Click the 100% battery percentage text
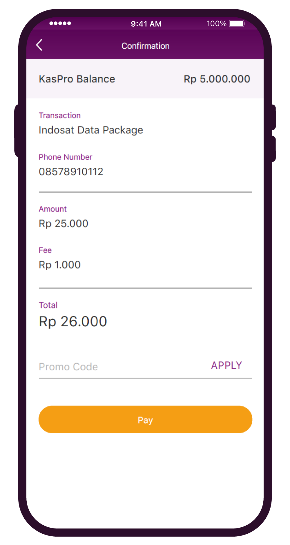Screen dimensions: 290x545 pos(216,23)
